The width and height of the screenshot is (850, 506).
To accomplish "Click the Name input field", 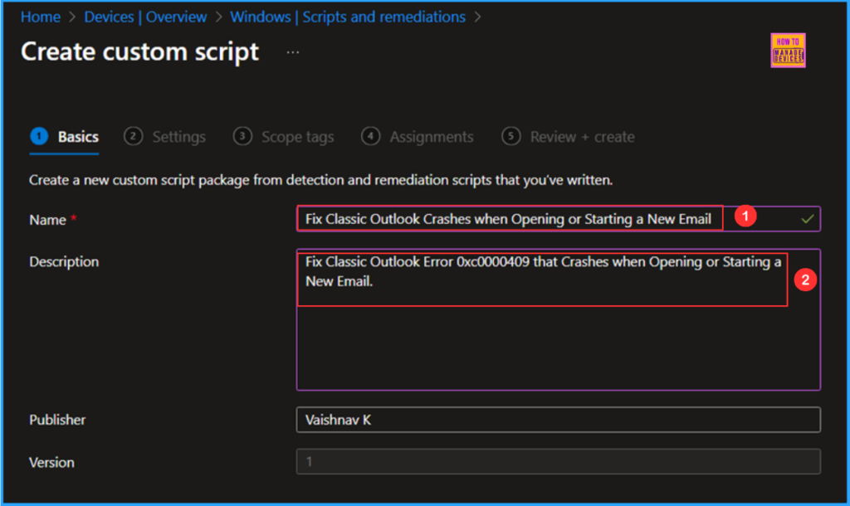I will [x=559, y=219].
